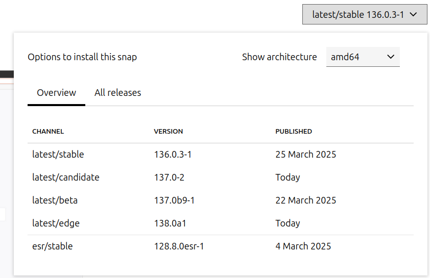Select the latest/edge channel row
430x278 pixels.
coord(56,223)
